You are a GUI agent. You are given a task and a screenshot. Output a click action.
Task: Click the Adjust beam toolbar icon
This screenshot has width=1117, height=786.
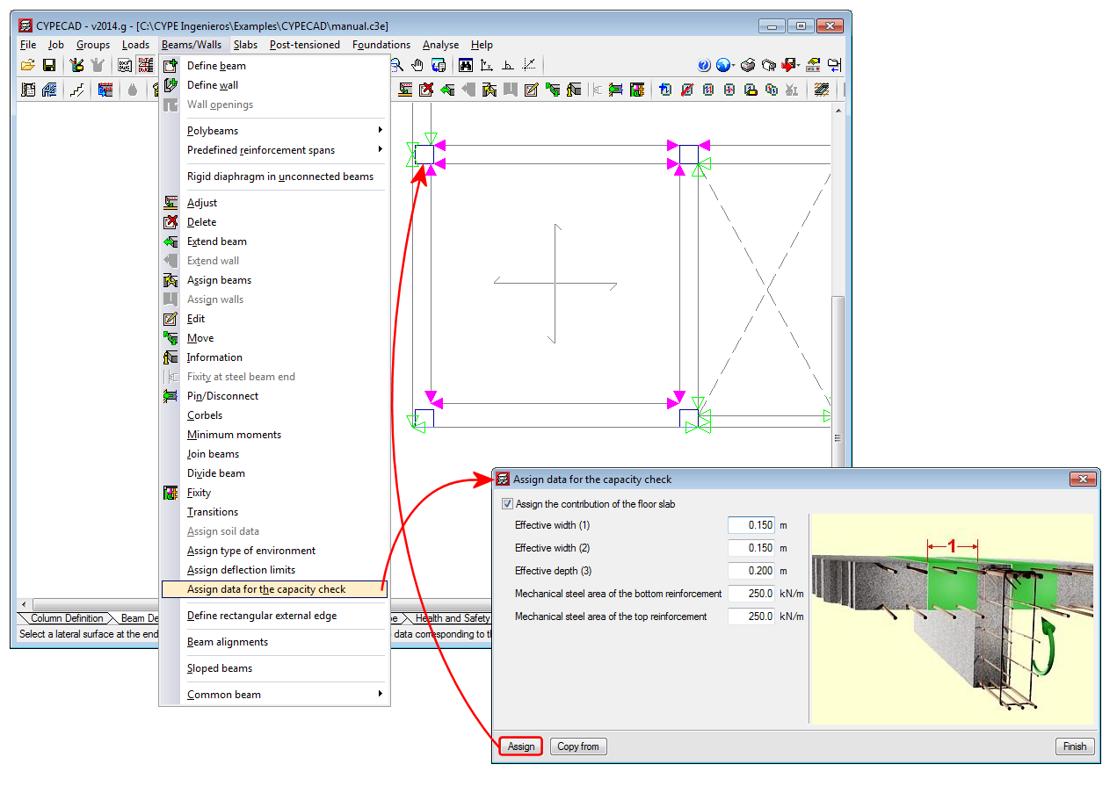point(405,90)
